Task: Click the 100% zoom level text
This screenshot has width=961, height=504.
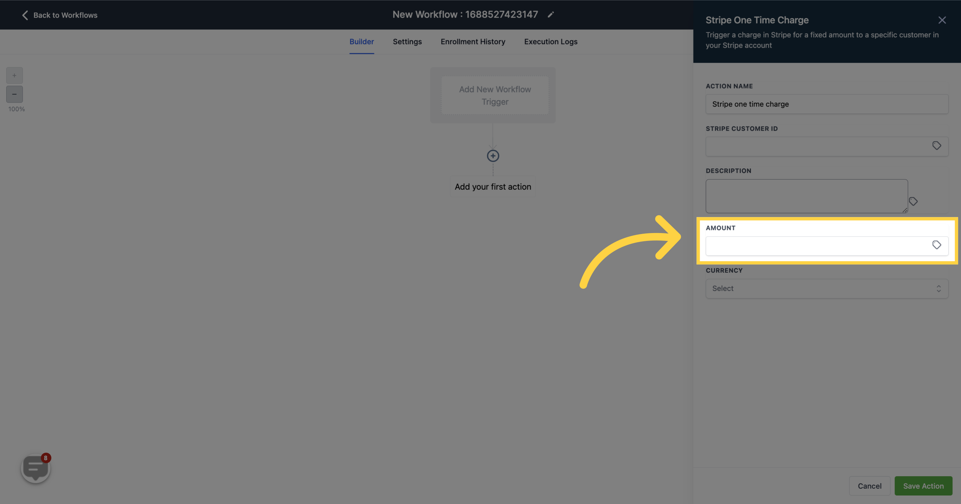Action: [x=16, y=109]
